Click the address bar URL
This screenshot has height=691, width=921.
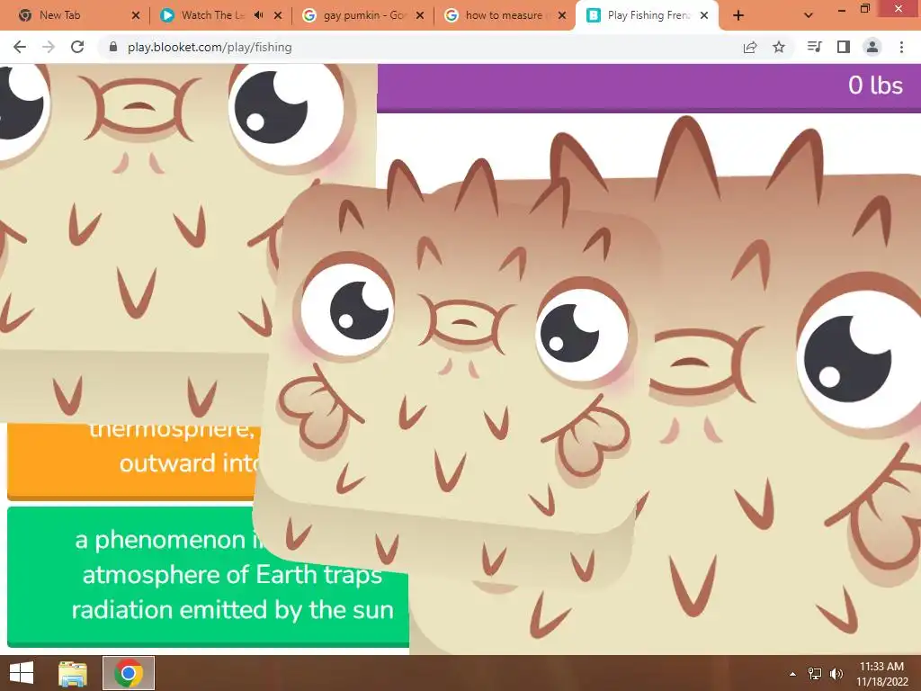coord(210,47)
